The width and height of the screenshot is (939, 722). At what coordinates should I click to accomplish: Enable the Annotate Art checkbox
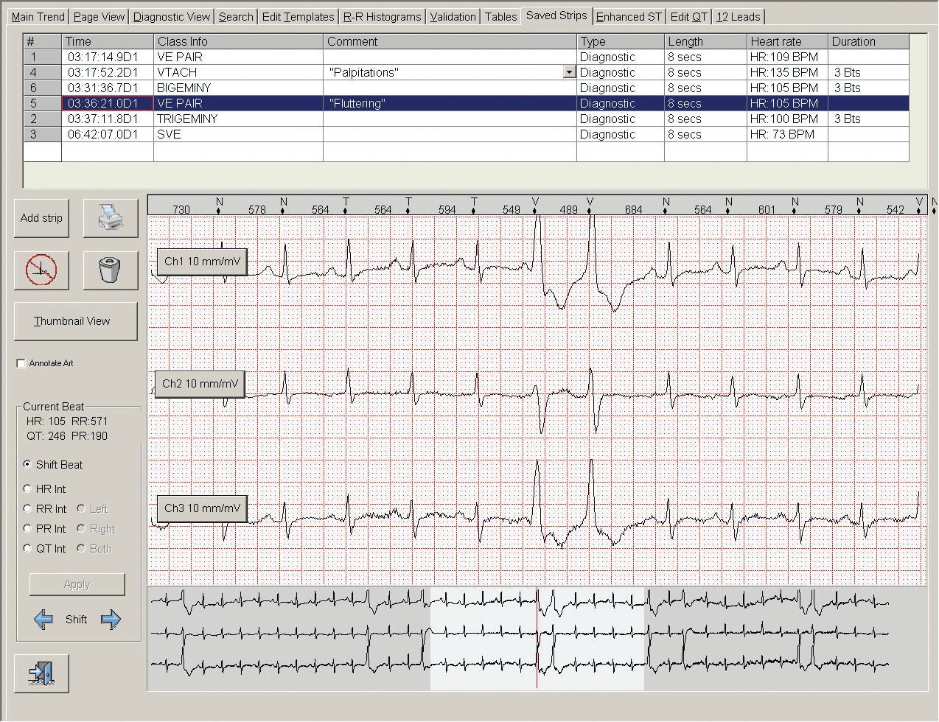coord(21,363)
